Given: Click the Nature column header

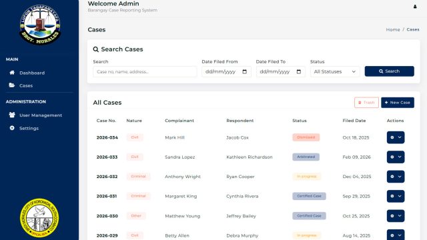Looking at the screenshot, I should tap(134, 121).
